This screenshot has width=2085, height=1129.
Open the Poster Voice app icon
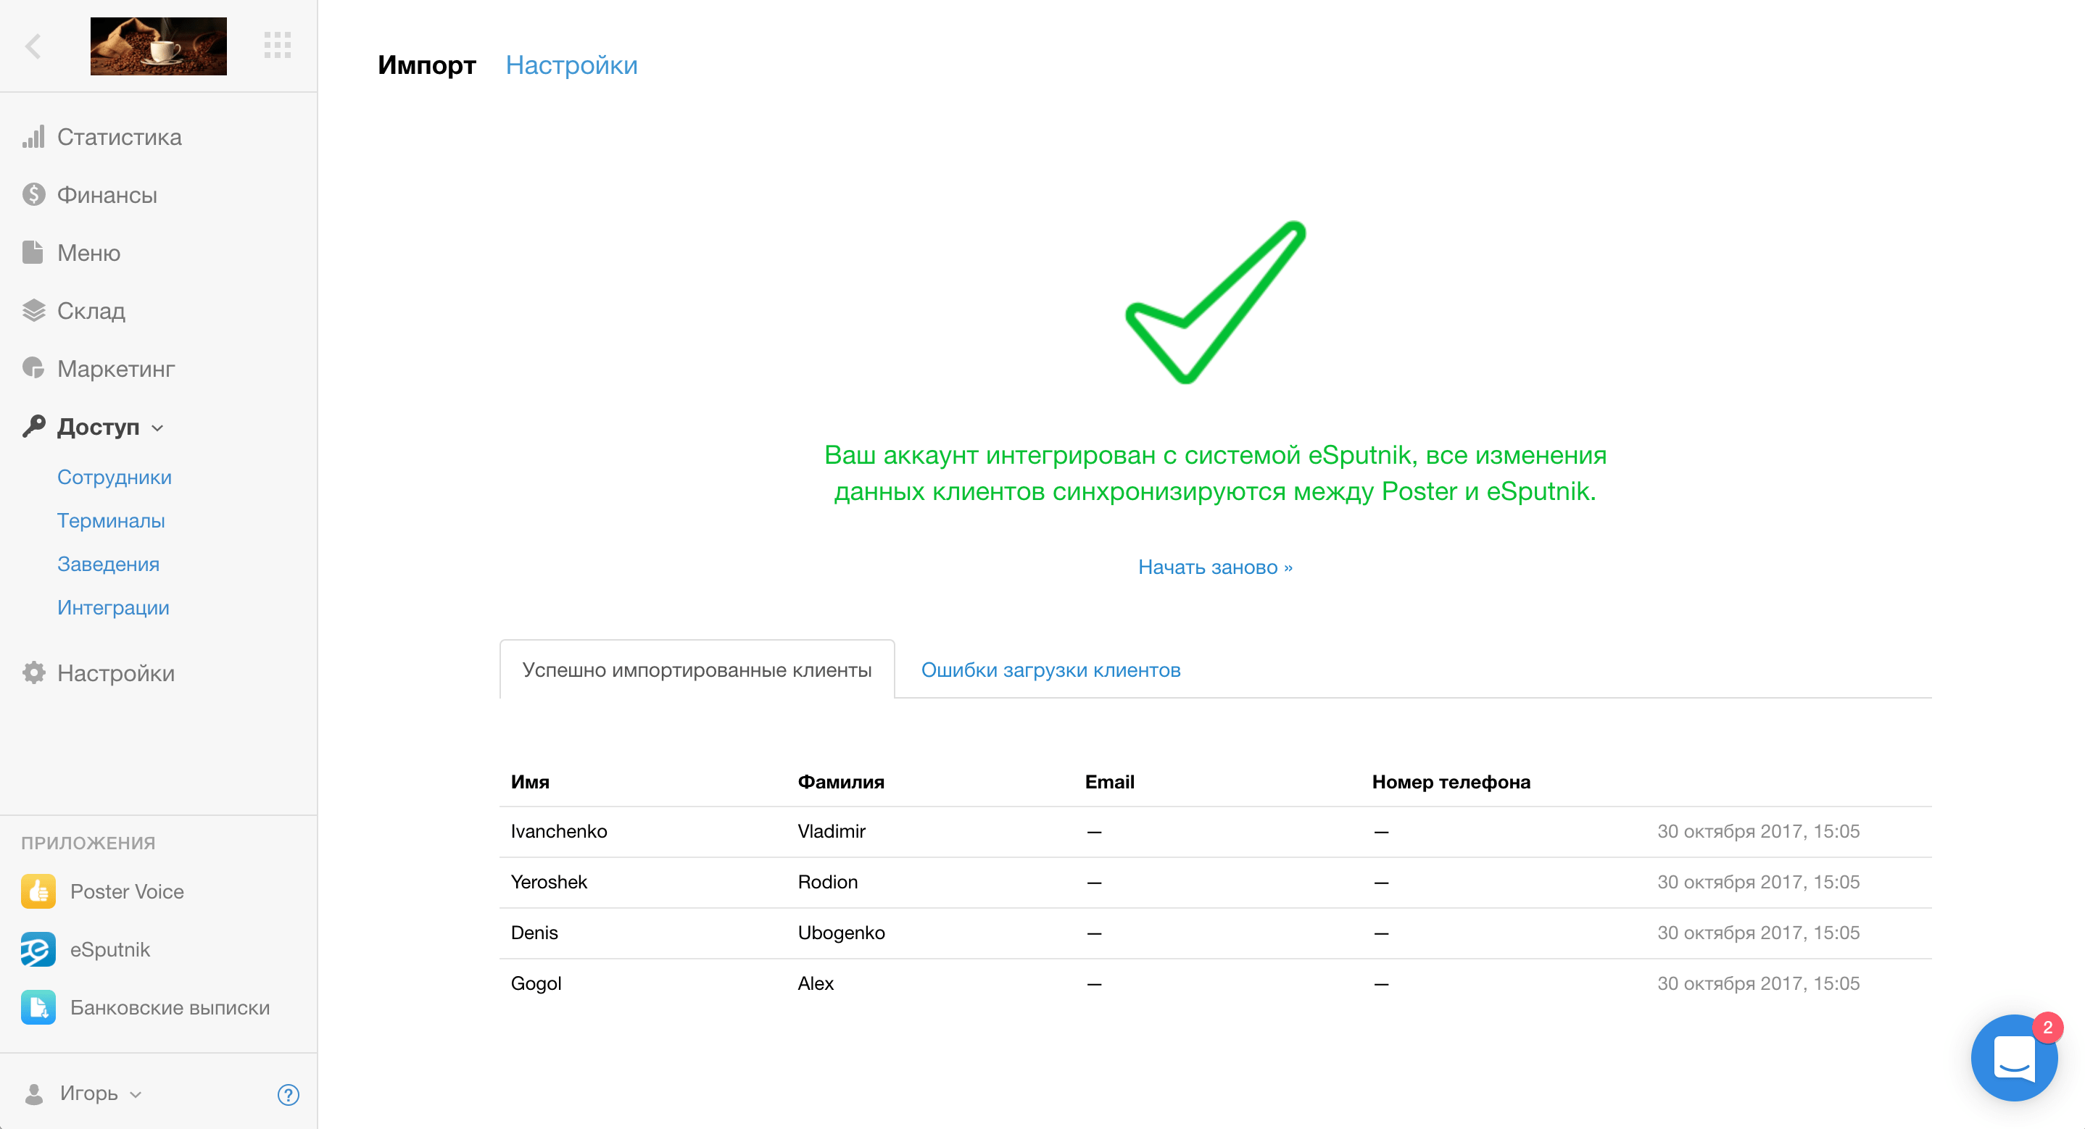click(38, 891)
